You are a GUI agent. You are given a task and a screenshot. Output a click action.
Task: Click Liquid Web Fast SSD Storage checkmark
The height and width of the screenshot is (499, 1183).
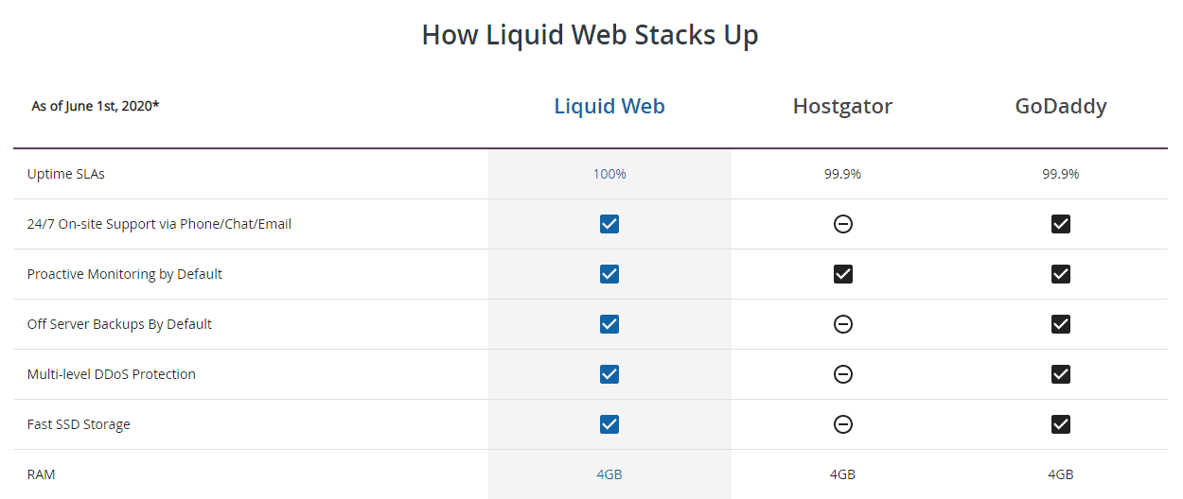tap(609, 424)
